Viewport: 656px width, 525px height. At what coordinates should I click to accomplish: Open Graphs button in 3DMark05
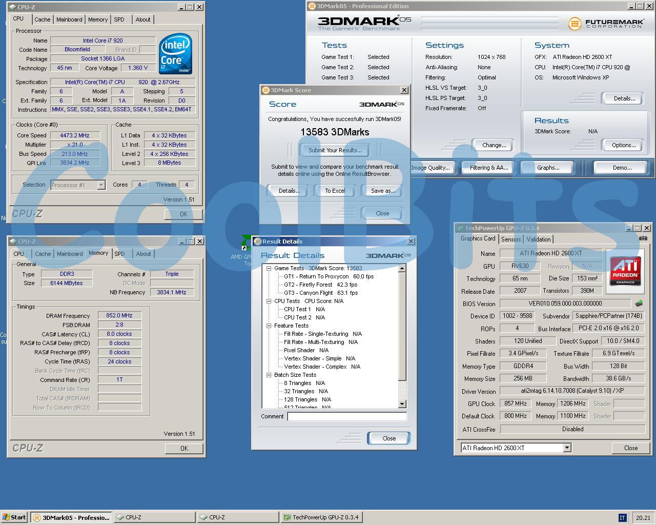pos(548,168)
